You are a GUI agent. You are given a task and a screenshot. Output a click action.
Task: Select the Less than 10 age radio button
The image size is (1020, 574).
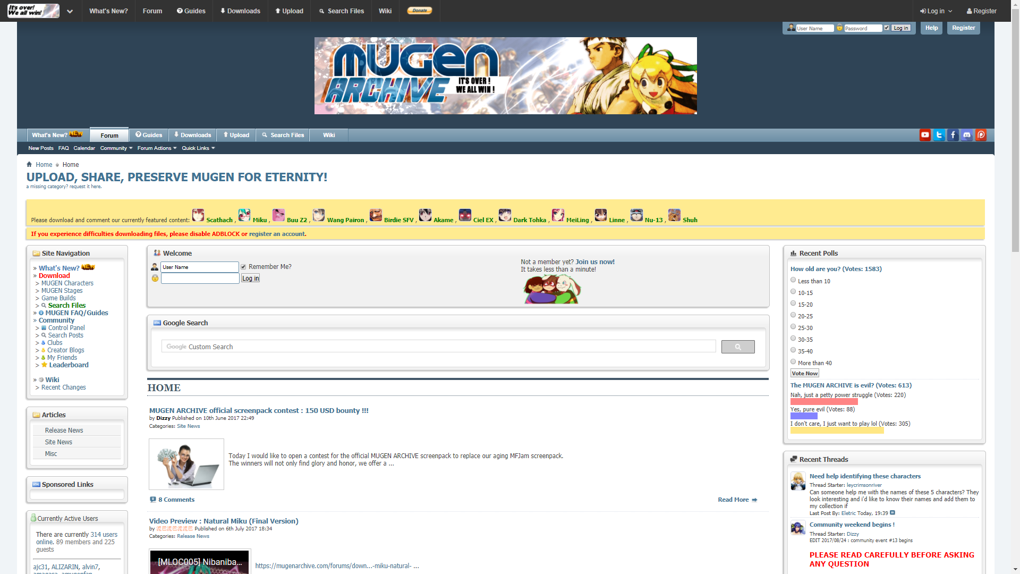click(793, 279)
